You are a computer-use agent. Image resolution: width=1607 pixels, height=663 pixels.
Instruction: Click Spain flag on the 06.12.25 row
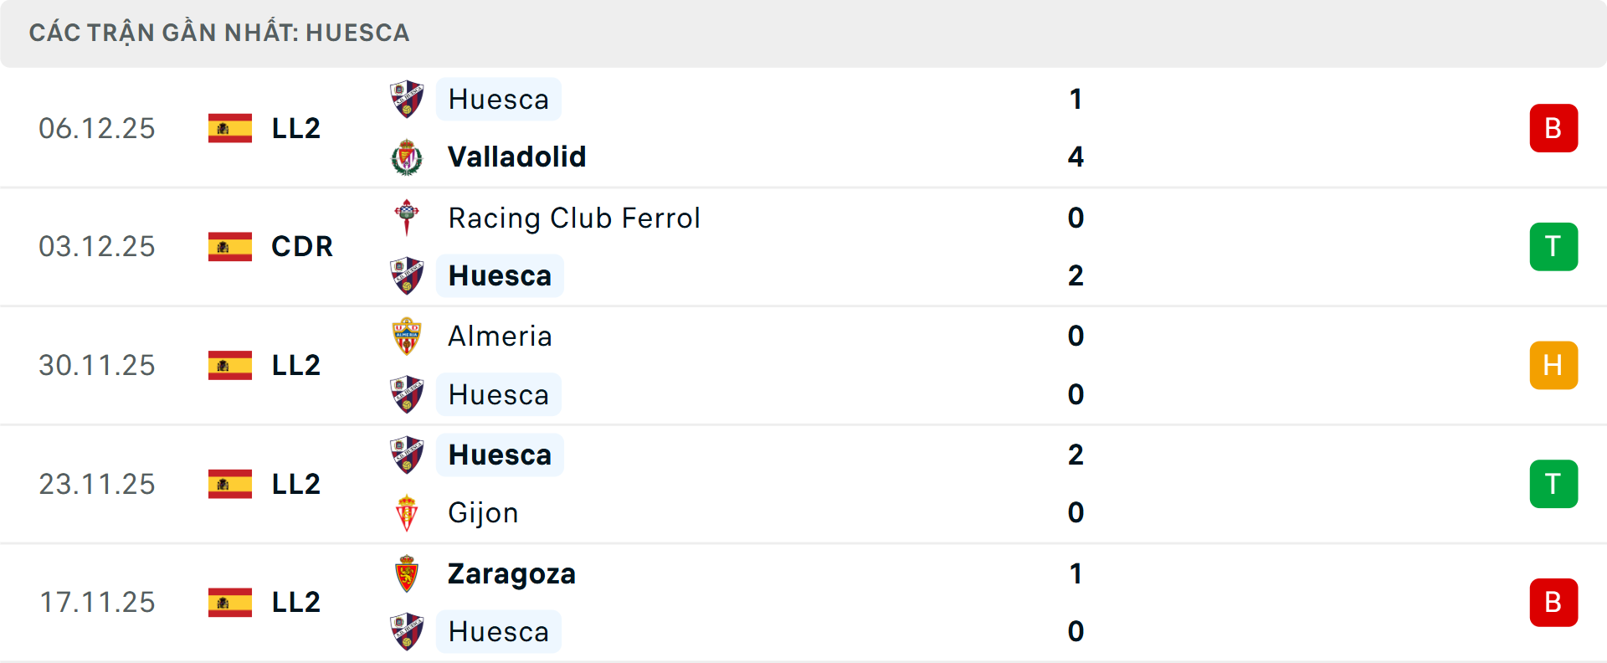click(x=230, y=128)
